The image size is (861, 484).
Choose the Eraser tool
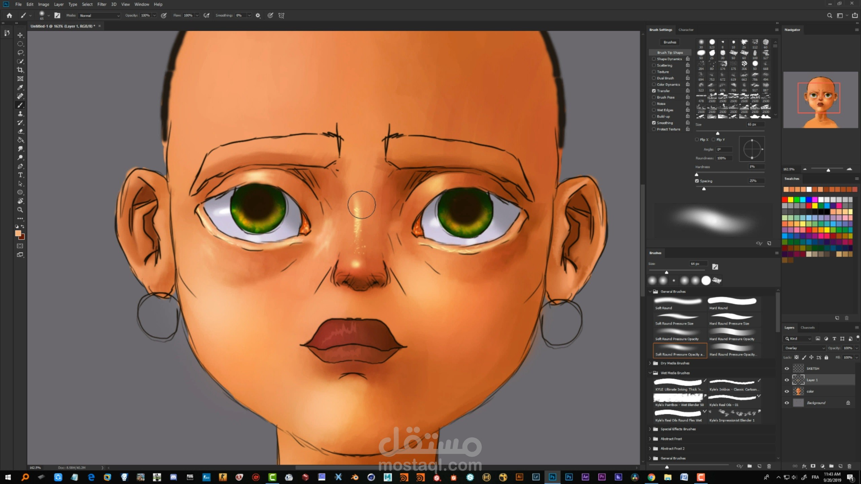point(20,131)
